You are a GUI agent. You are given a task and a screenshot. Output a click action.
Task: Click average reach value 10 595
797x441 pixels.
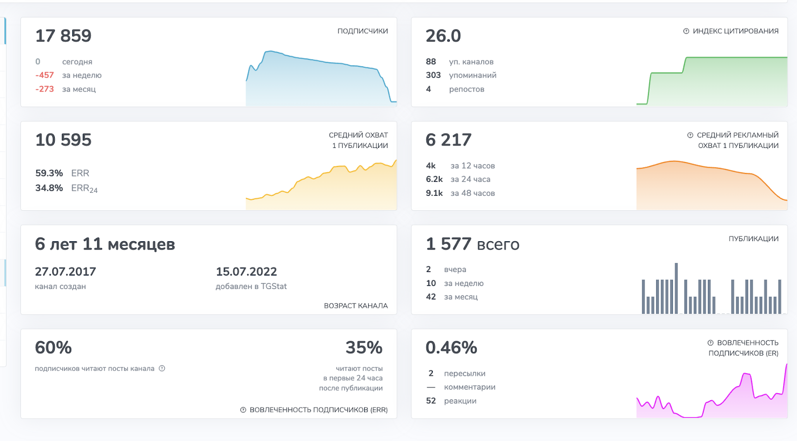(x=63, y=140)
